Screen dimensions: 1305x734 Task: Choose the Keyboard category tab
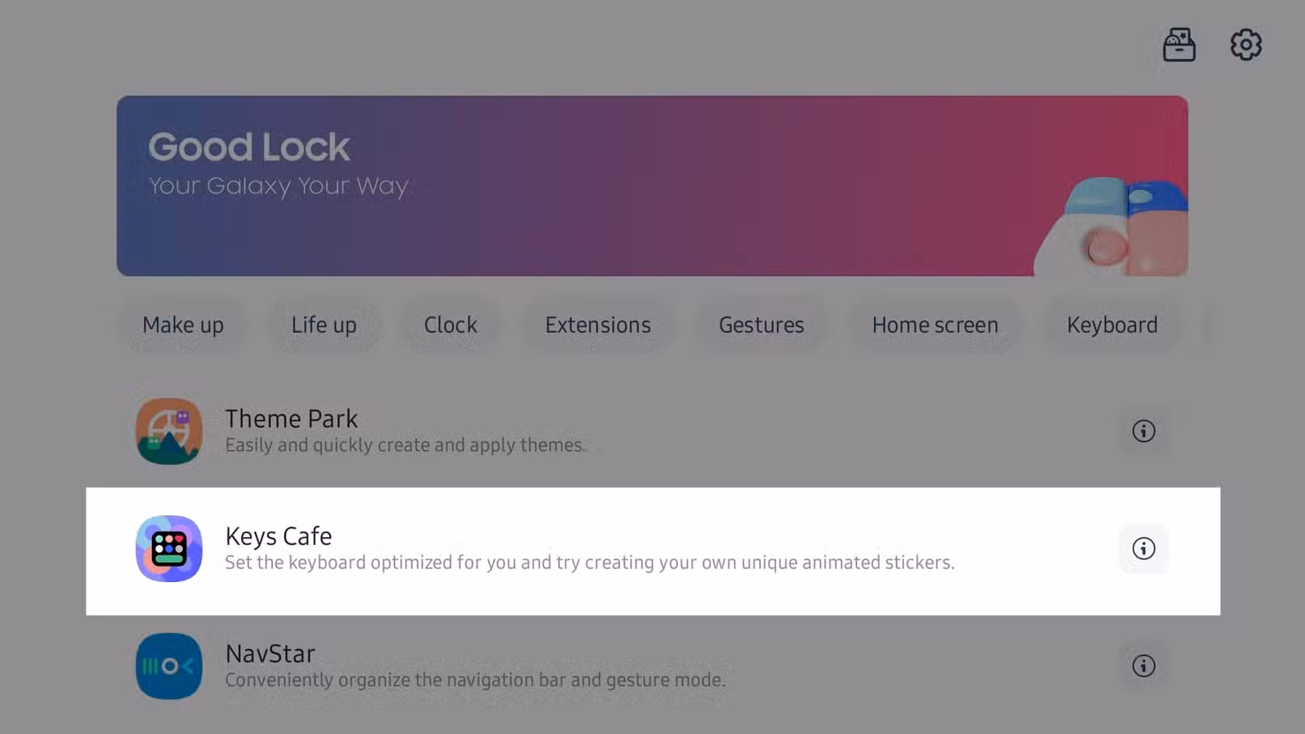[1112, 325]
